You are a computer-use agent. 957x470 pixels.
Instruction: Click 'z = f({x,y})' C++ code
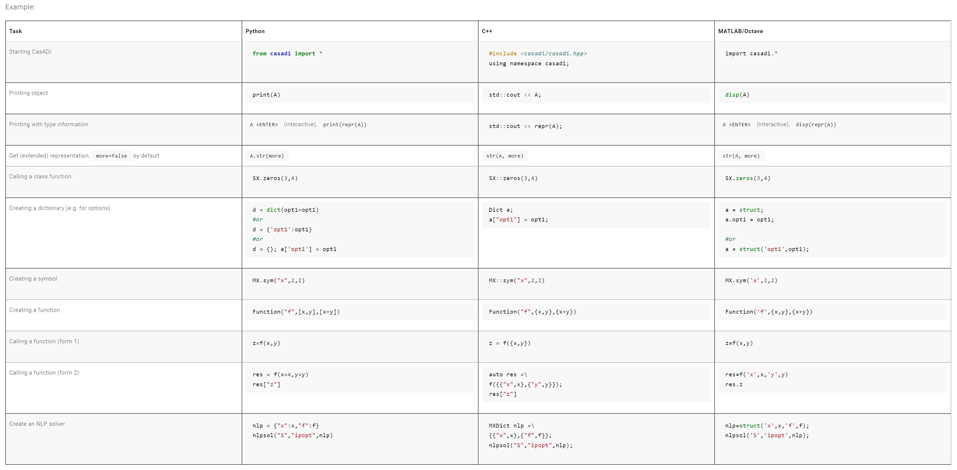pos(509,343)
